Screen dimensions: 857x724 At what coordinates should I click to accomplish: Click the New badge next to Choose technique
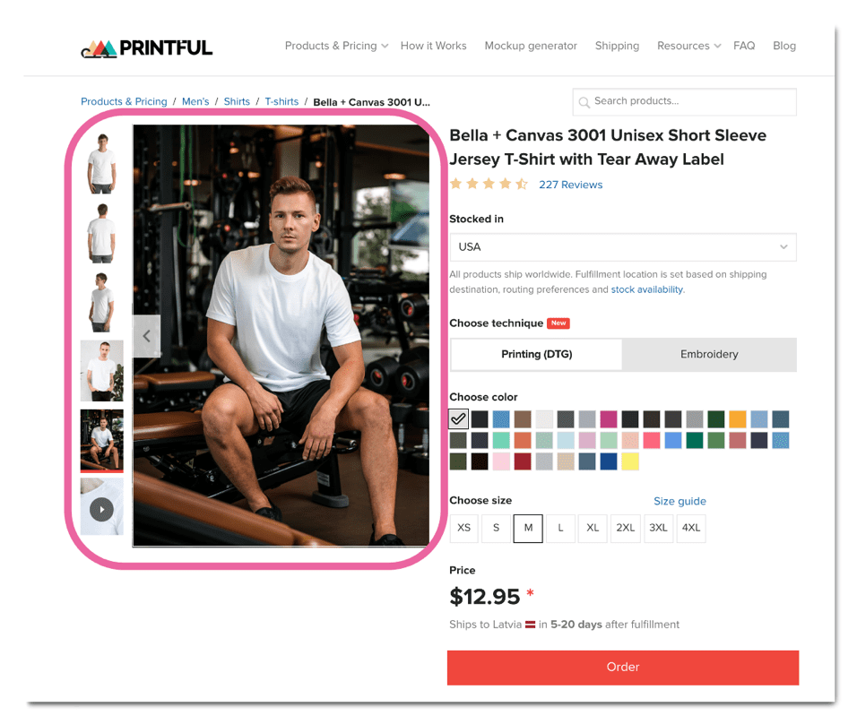pyautogui.click(x=558, y=323)
